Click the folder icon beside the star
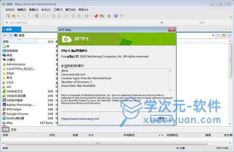This screenshot has height=152, width=234. pos(224,35)
